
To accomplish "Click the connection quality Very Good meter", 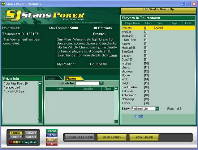I will click(23, 142).
